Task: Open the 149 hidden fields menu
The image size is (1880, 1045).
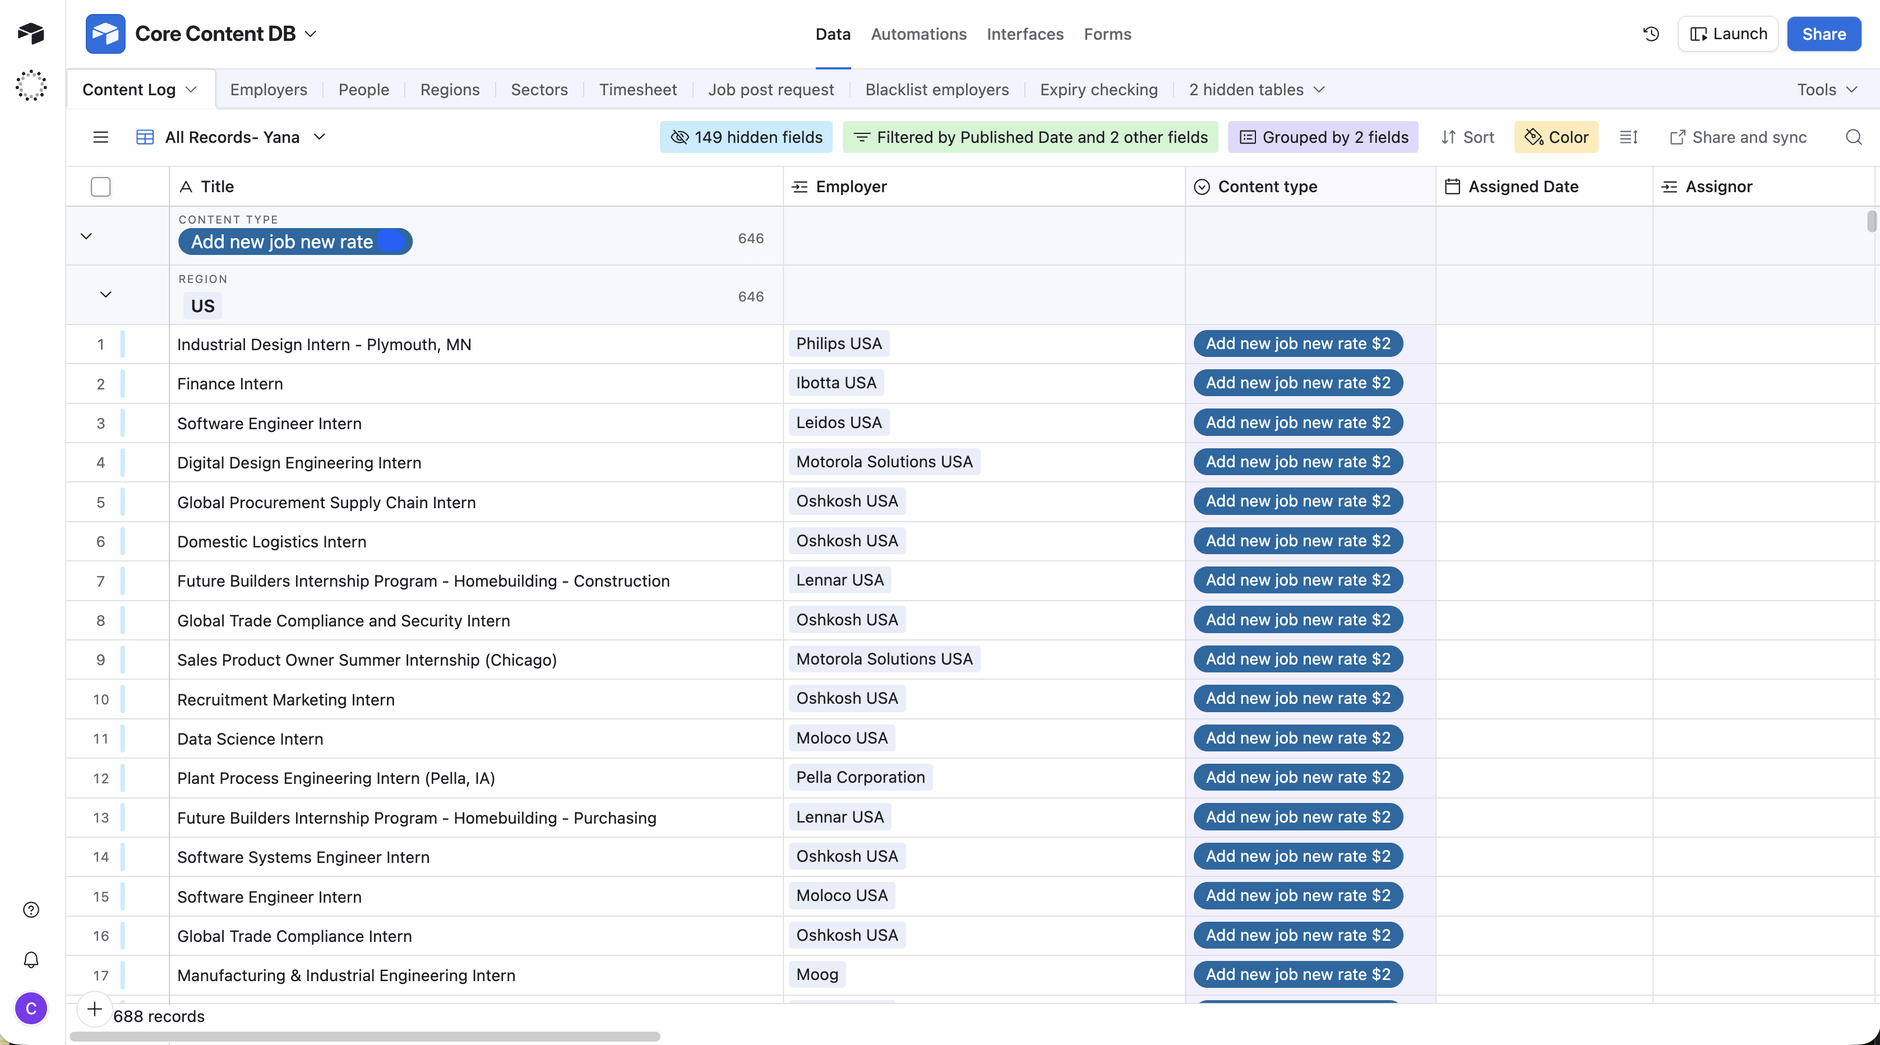Action: point(746,137)
